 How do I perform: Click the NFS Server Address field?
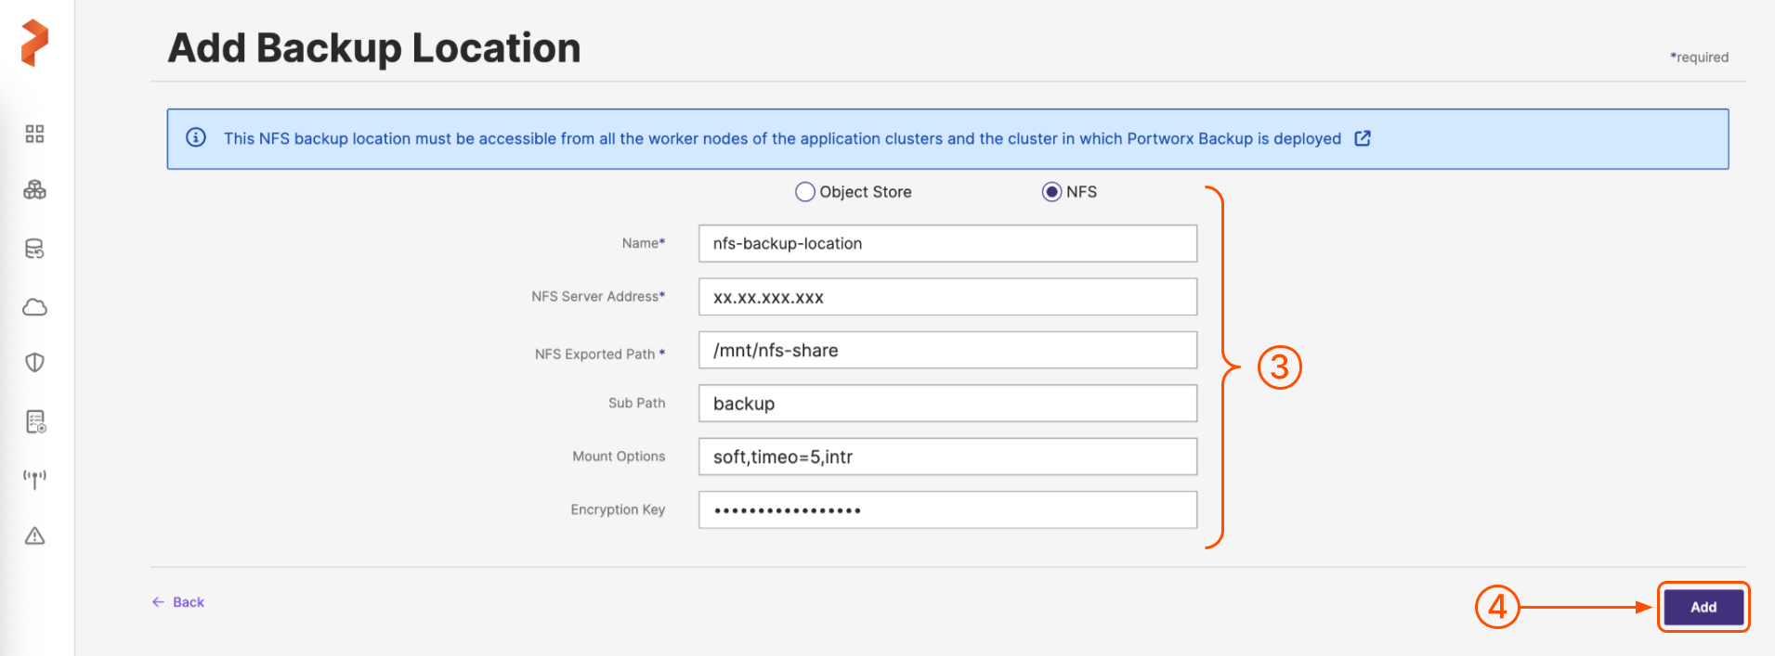(x=947, y=297)
